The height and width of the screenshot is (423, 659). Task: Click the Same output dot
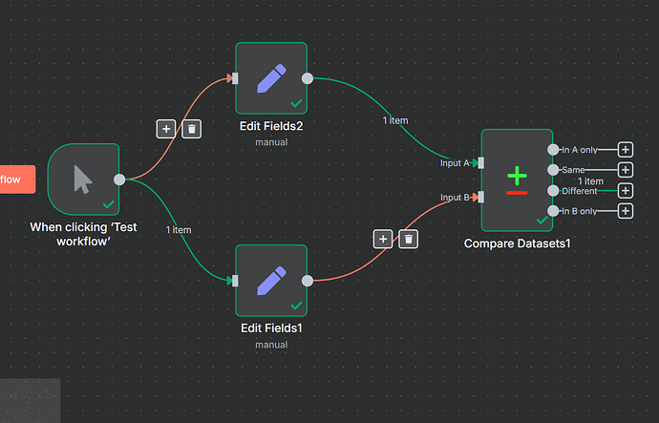pos(553,170)
